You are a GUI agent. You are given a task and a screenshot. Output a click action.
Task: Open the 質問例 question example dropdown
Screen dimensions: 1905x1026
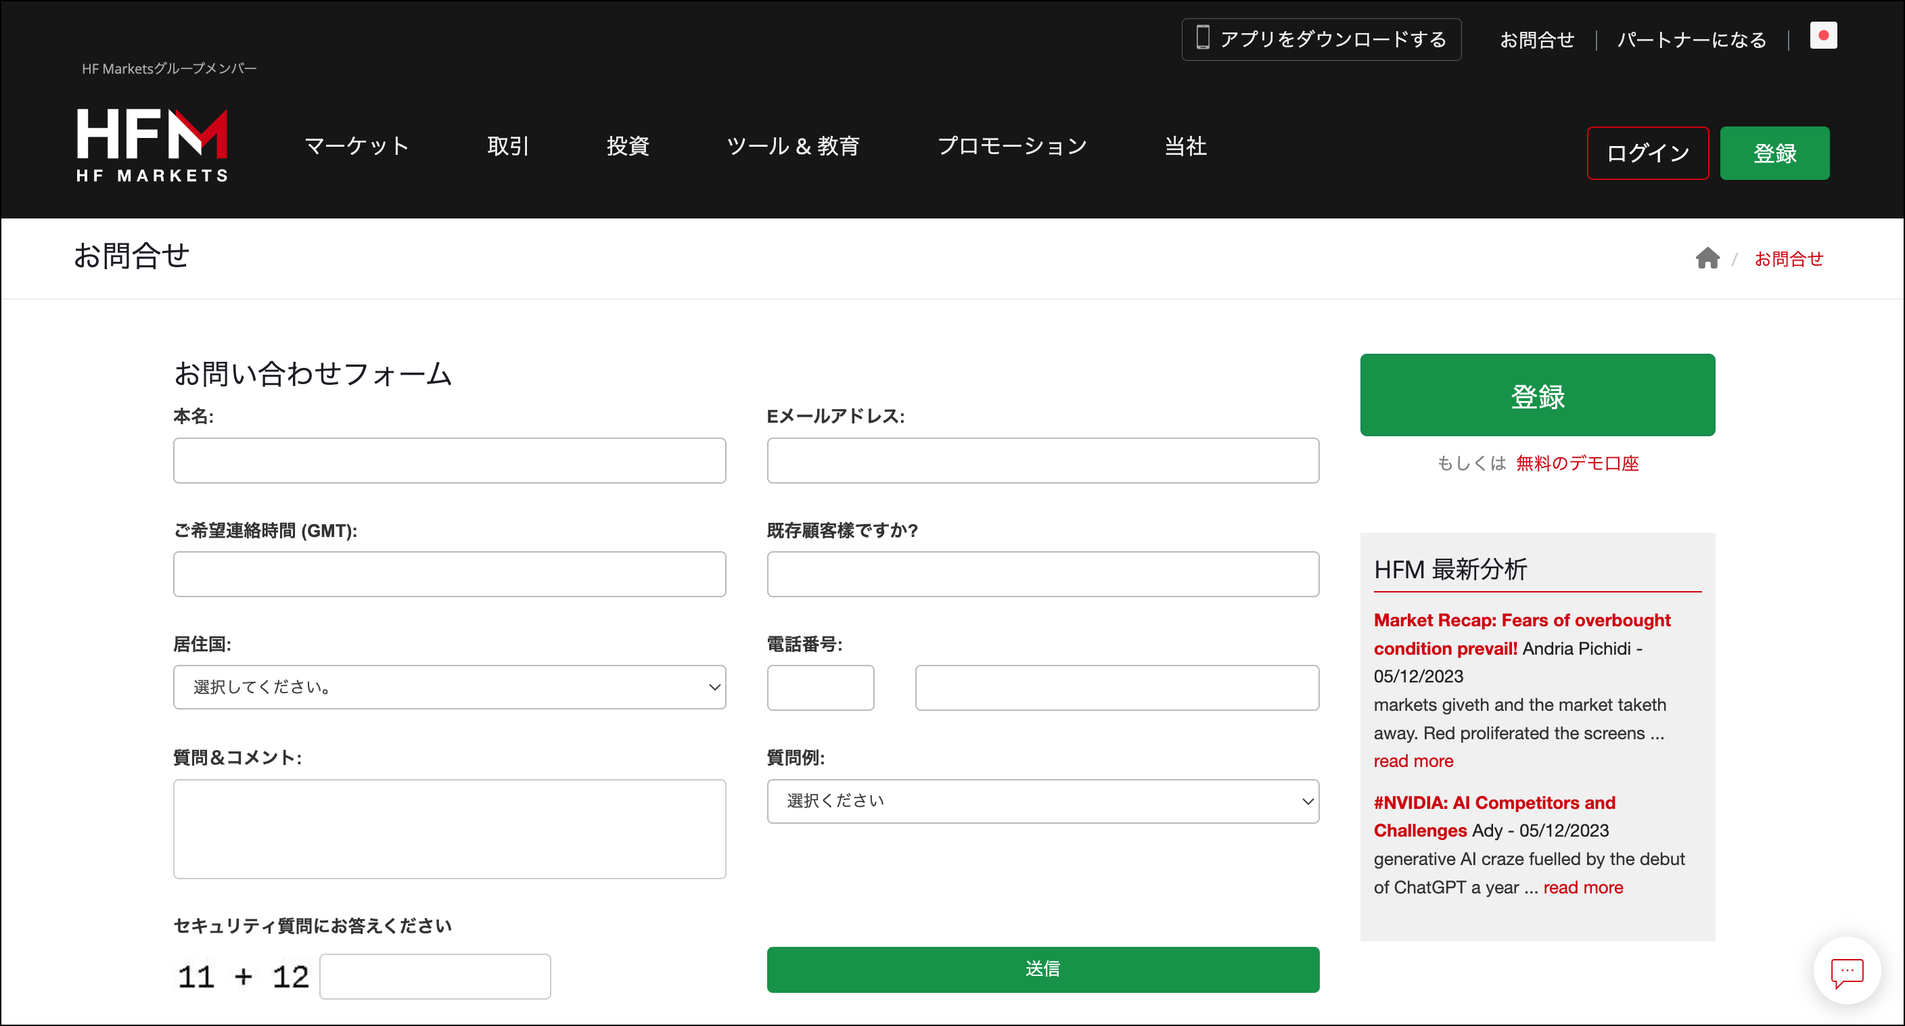[x=1042, y=801]
